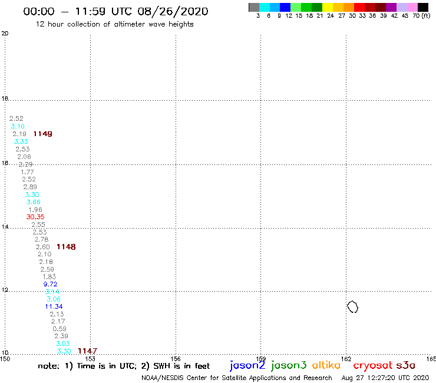The width and height of the screenshot is (436, 383).
Task: Select the cyan 3.14 reading
Action: tap(52, 292)
